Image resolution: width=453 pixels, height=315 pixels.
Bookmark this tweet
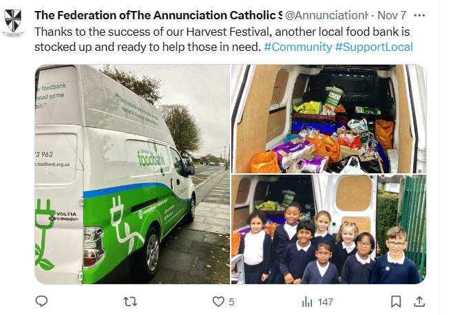pyautogui.click(x=396, y=302)
